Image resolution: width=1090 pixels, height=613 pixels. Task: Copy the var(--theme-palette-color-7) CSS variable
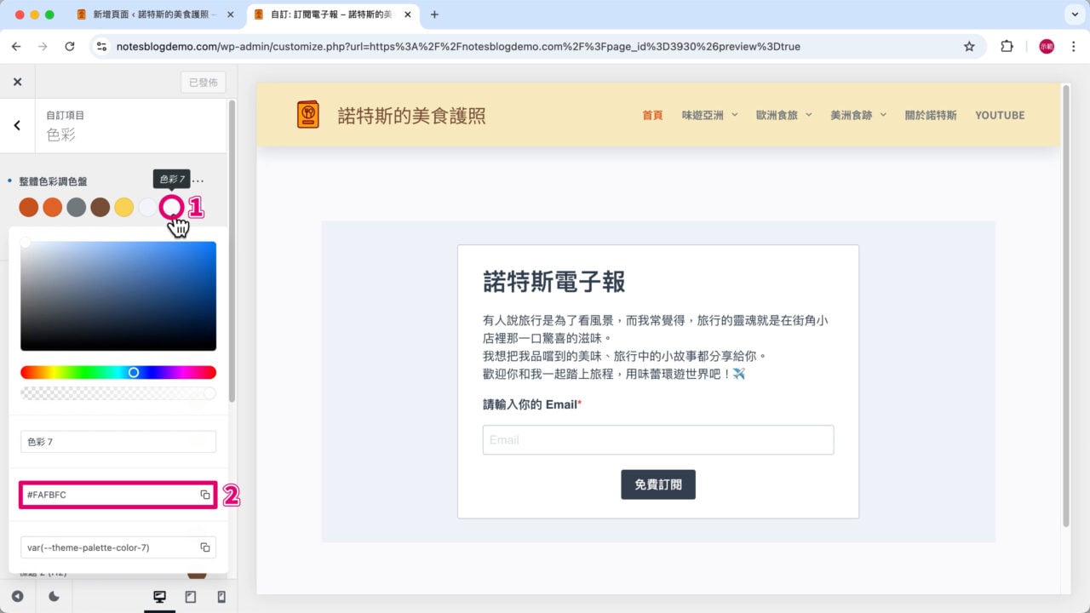(205, 547)
